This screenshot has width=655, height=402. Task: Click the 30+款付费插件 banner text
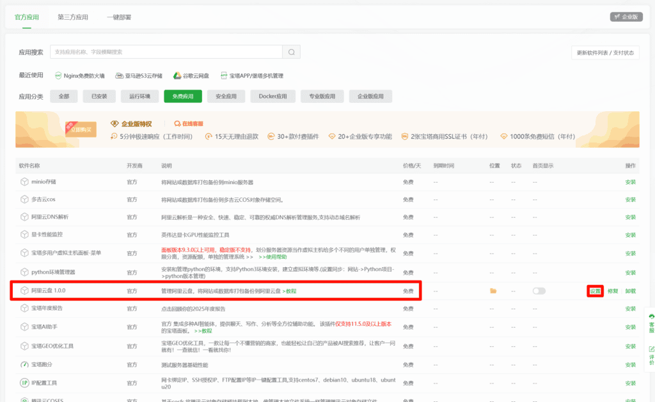298,137
